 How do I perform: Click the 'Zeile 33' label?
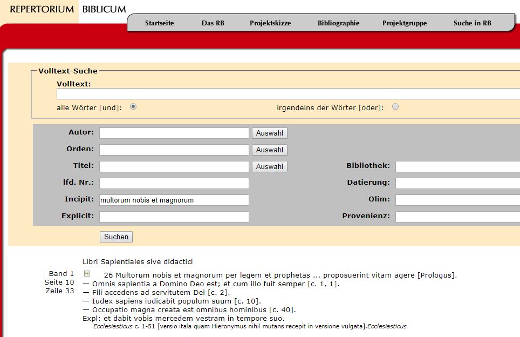pyautogui.click(x=60, y=291)
